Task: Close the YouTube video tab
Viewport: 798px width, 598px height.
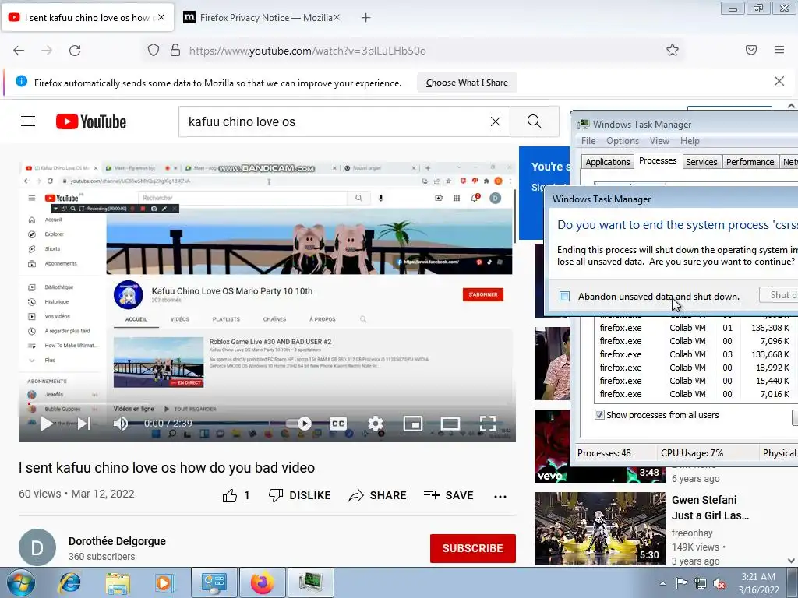Action: pos(161,17)
